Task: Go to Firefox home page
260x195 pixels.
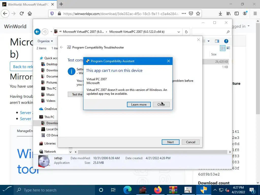Action: tap(30, 13)
